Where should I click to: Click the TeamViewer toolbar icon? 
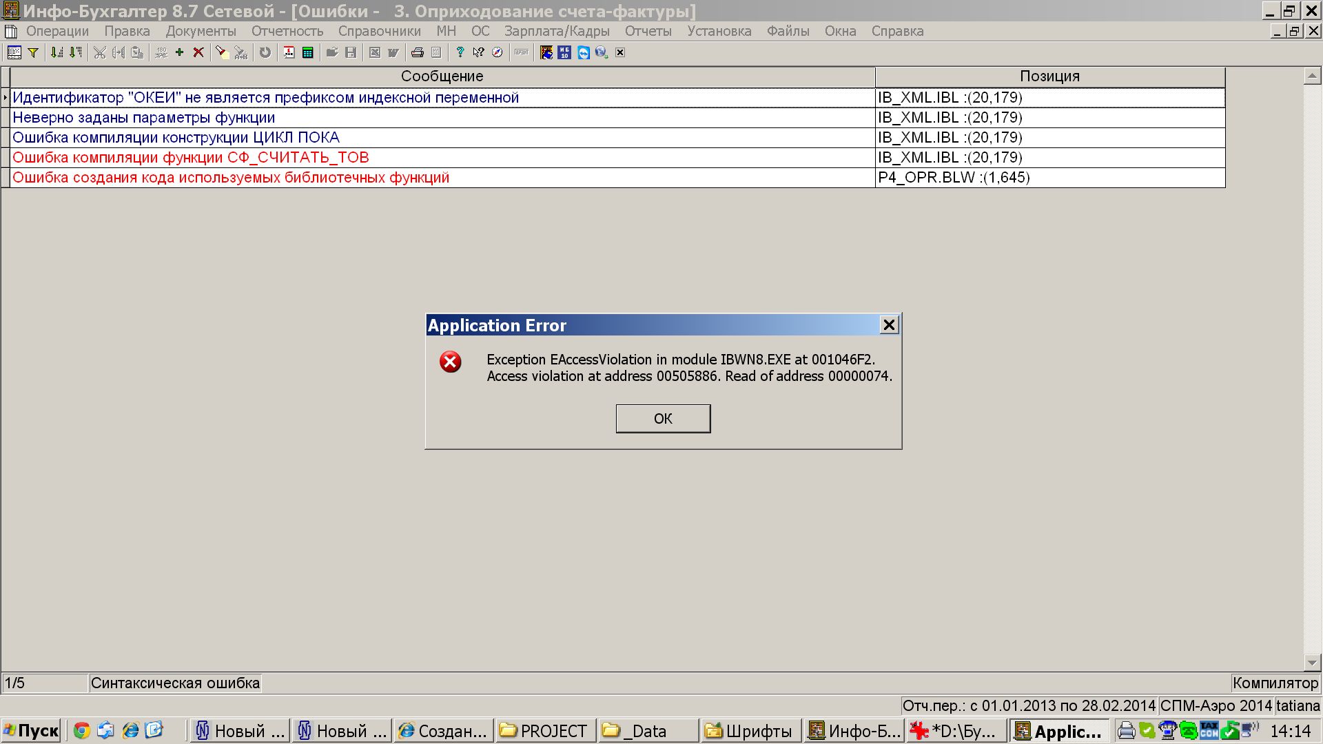pos(584,52)
